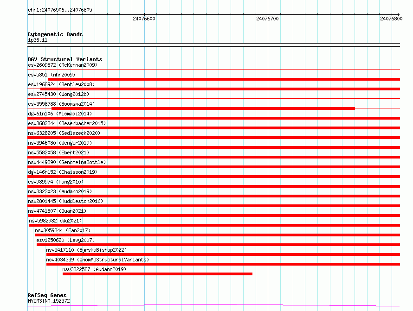Image resolution: width=413 pixels, height=311 pixels.
Task: Click nsv4034339 (gnomADStructuralVariants) label
Action: pos(97,260)
